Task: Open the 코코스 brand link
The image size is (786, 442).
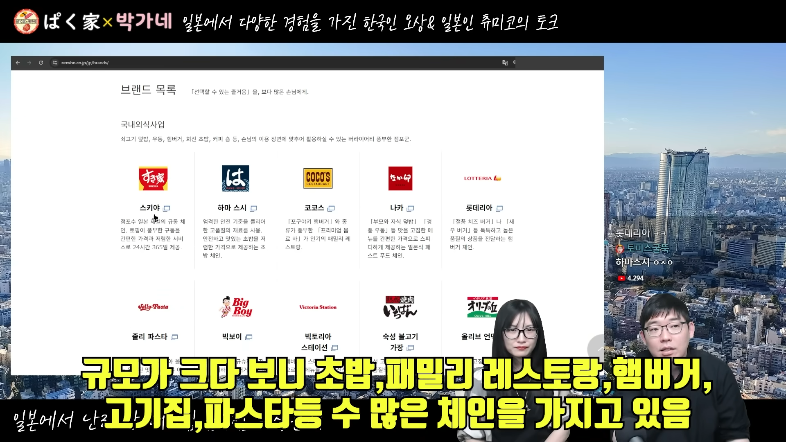Action: click(x=314, y=208)
